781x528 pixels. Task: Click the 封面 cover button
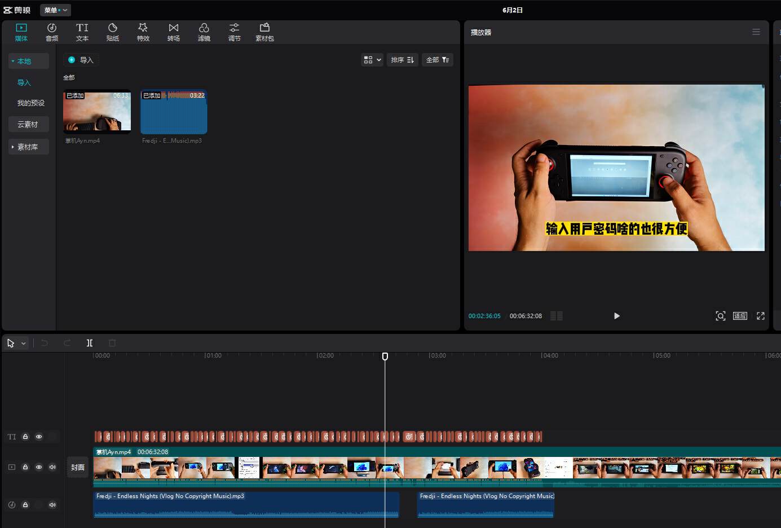(78, 467)
